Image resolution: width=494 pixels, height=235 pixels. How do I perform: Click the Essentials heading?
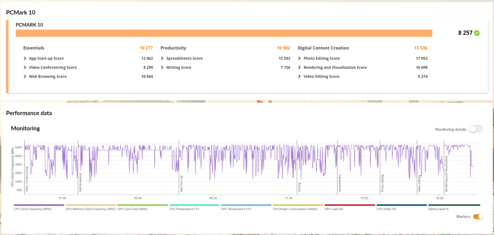[x=34, y=48]
